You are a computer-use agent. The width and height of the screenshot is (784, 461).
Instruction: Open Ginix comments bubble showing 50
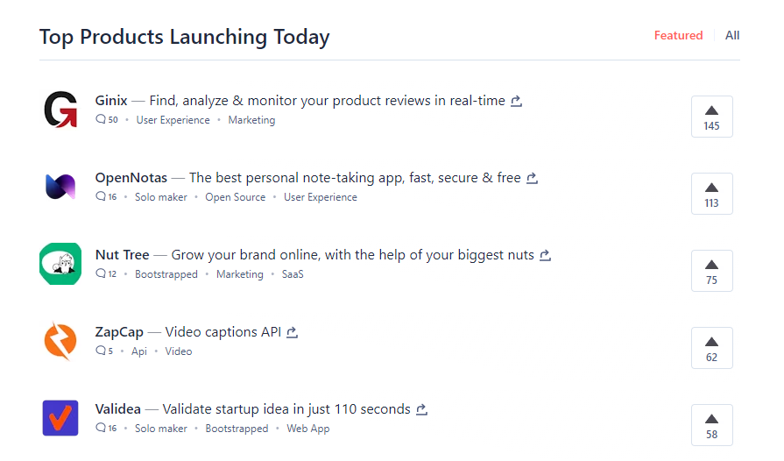tap(107, 120)
